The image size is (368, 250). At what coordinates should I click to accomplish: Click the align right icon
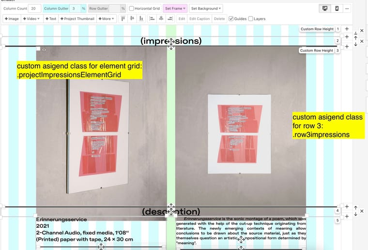(x=169, y=19)
